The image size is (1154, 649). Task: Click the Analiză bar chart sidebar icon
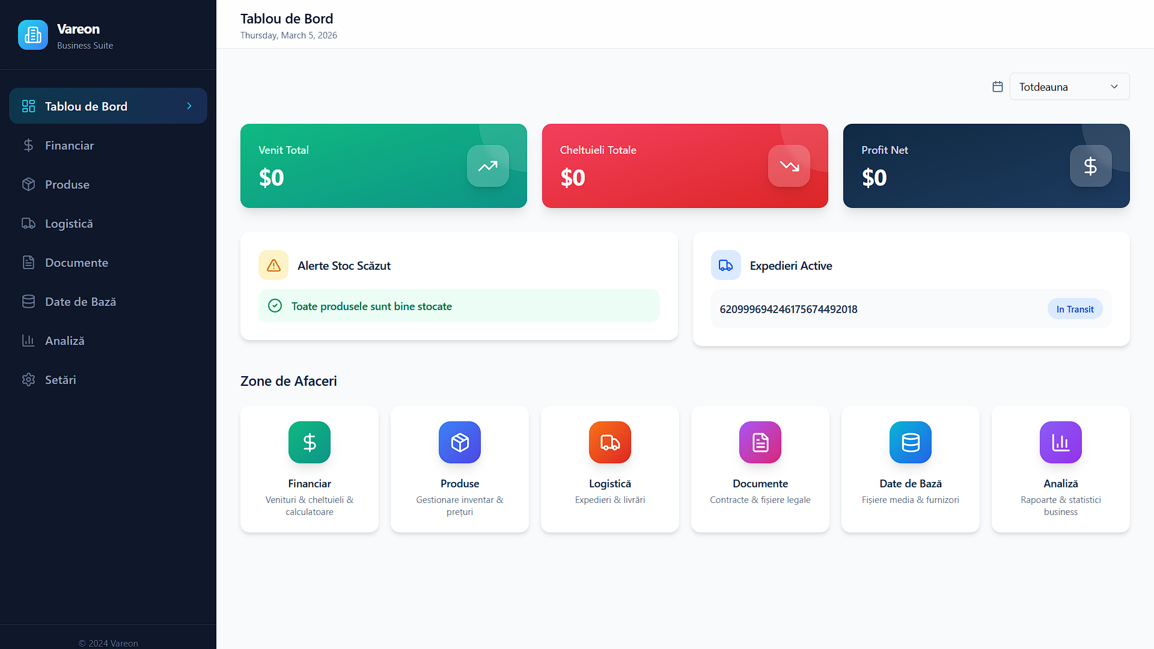coord(28,341)
